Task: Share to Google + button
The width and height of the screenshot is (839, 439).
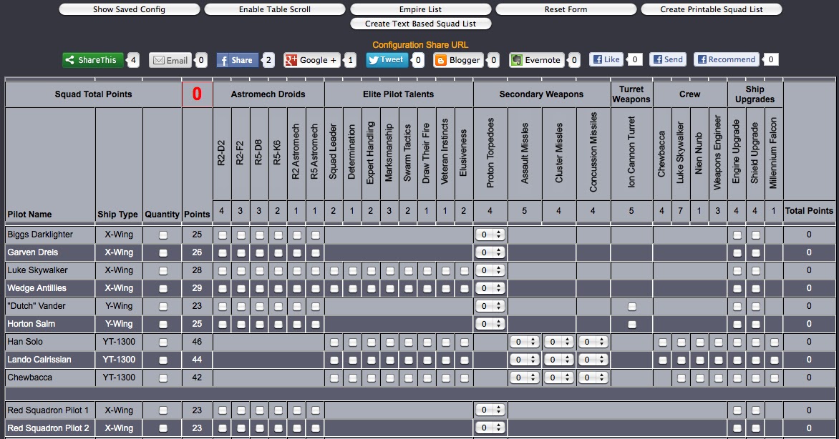Action: [x=313, y=60]
